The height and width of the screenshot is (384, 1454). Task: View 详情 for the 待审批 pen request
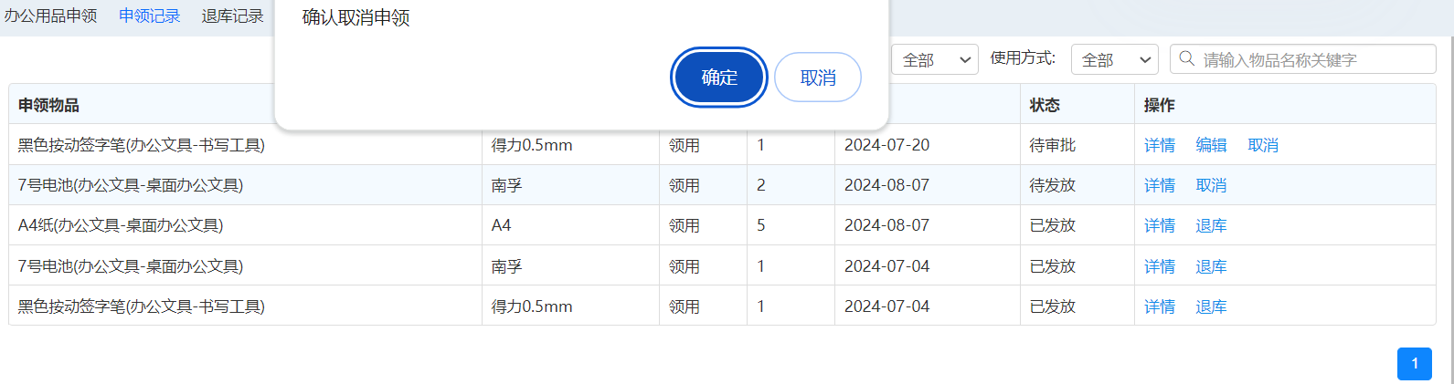click(1160, 145)
